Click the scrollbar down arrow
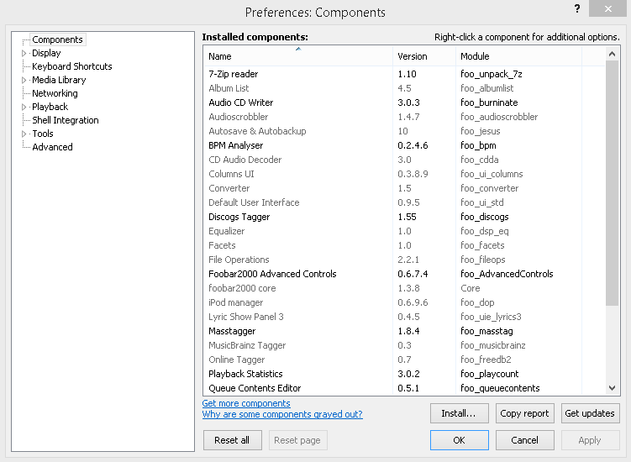631x462 pixels. pos(612,388)
